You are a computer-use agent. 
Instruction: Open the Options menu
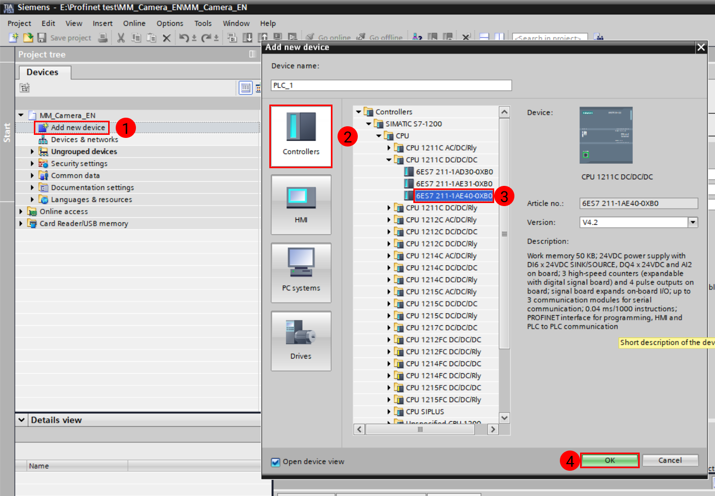[x=169, y=23]
